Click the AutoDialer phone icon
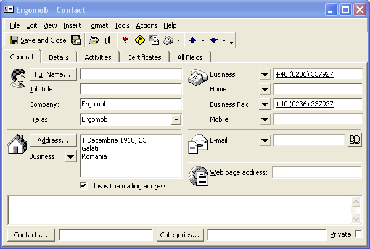Viewport: 370px width, 249px height. (168, 40)
